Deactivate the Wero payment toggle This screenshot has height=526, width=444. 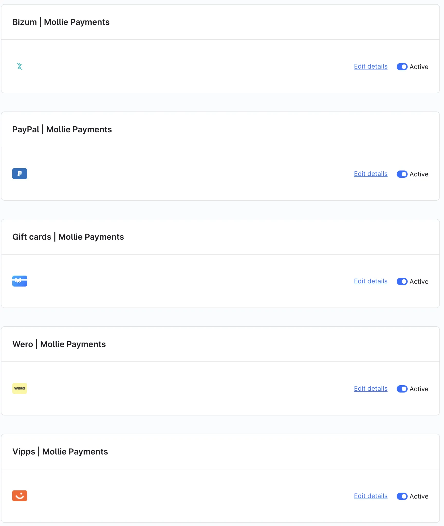click(402, 389)
